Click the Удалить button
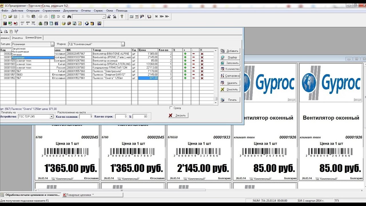Image resolution: width=366 pixels, height=206 pixels. (x=230, y=83)
